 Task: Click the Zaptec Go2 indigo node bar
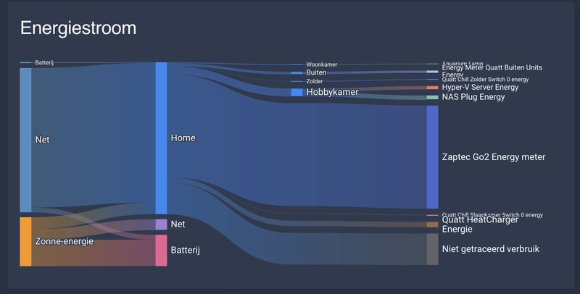click(432, 157)
